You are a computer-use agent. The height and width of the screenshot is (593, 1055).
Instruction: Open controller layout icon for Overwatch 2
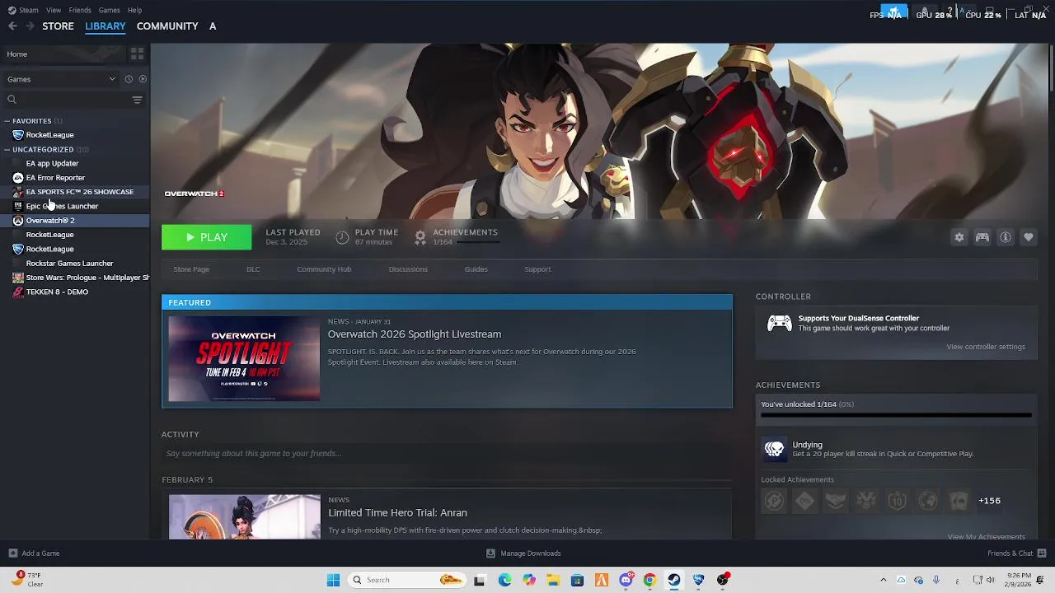coord(982,237)
